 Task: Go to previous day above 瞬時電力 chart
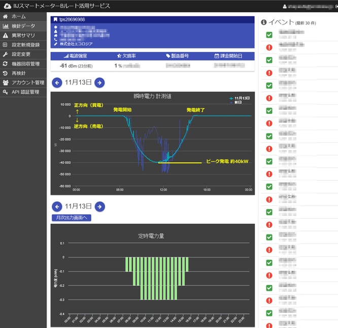tap(57, 82)
